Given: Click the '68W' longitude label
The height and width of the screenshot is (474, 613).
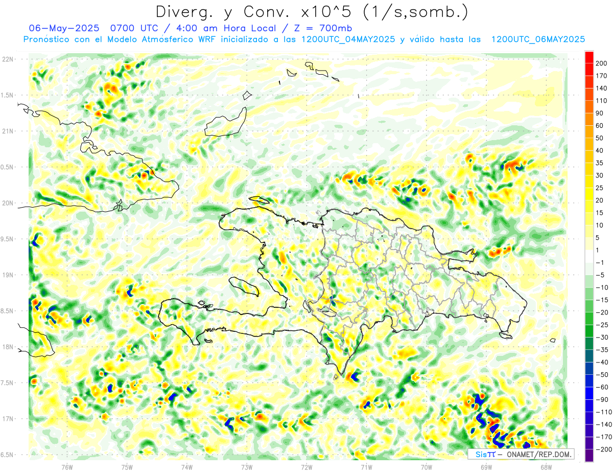Looking at the screenshot, I should coord(546,467).
